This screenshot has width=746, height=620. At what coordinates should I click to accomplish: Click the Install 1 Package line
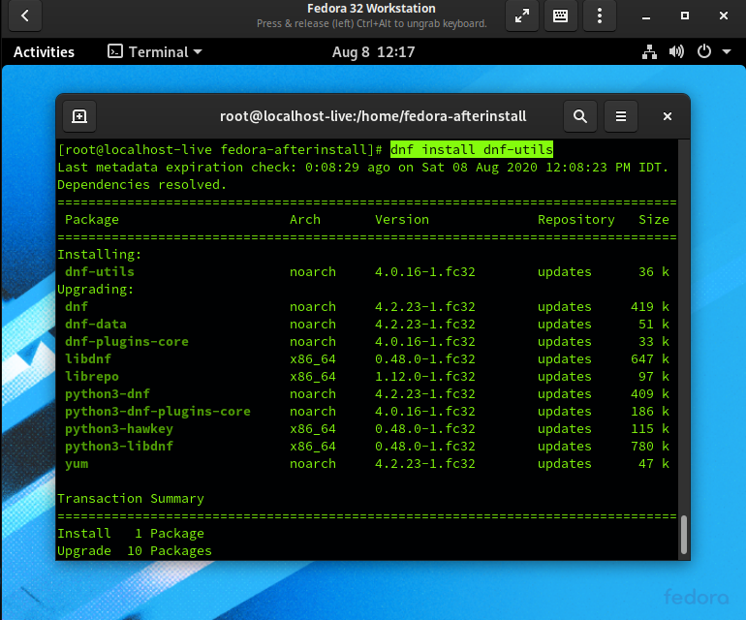coord(131,534)
